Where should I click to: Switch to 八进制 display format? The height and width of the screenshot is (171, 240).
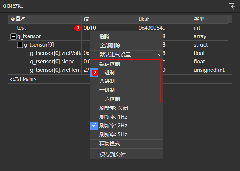(x=107, y=81)
